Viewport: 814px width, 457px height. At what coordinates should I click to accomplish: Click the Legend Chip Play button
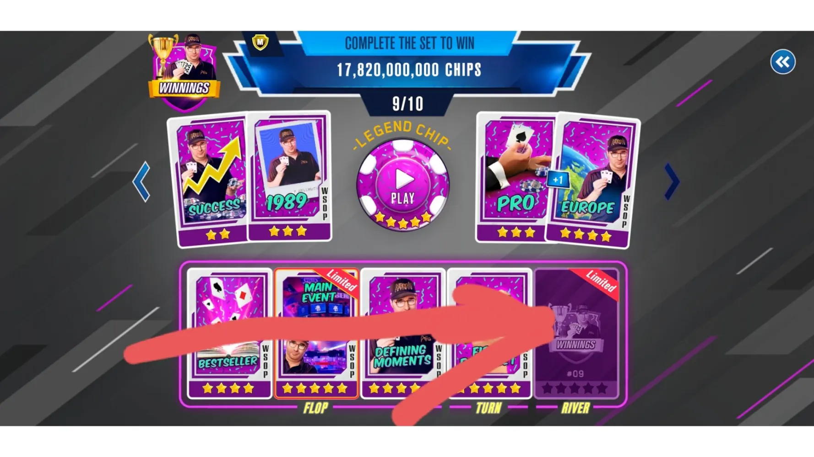pos(403,185)
